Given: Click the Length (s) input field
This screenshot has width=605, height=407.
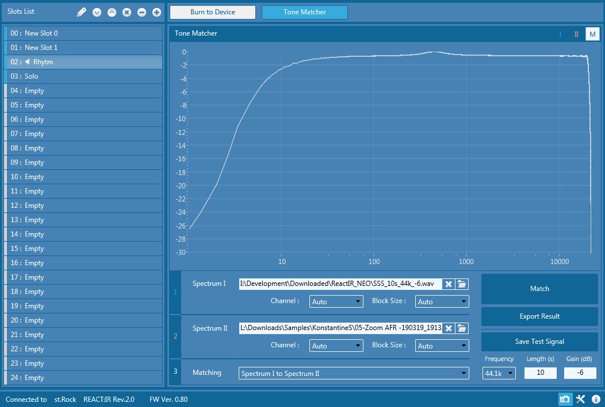Looking at the screenshot, I should 540,373.
